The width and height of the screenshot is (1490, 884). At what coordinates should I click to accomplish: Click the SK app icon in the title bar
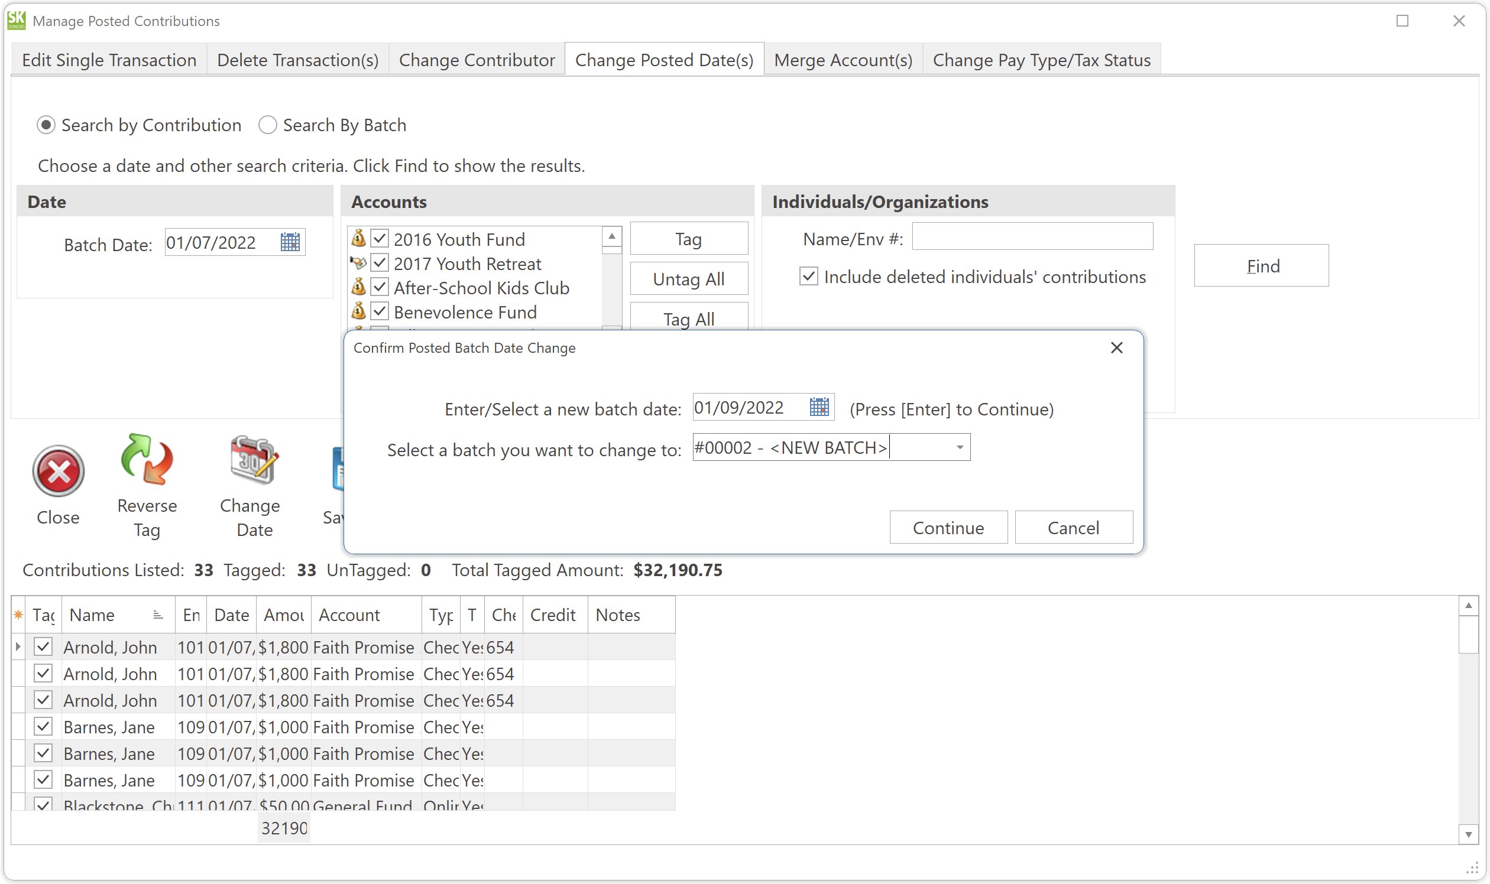[x=16, y=20]
